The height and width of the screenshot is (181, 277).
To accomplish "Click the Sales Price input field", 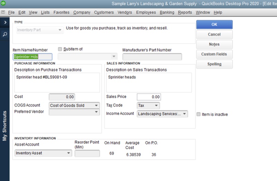I will coord(149,97).
